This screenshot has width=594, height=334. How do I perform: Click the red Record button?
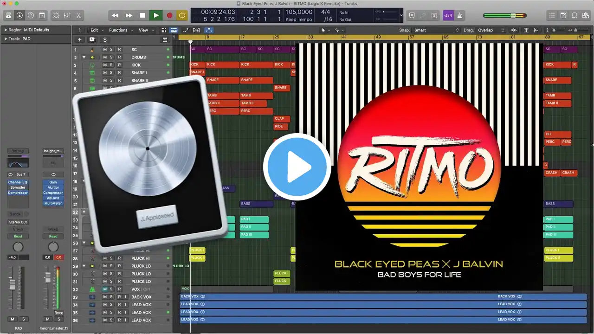pyautogui.click(x=169, y=15)
